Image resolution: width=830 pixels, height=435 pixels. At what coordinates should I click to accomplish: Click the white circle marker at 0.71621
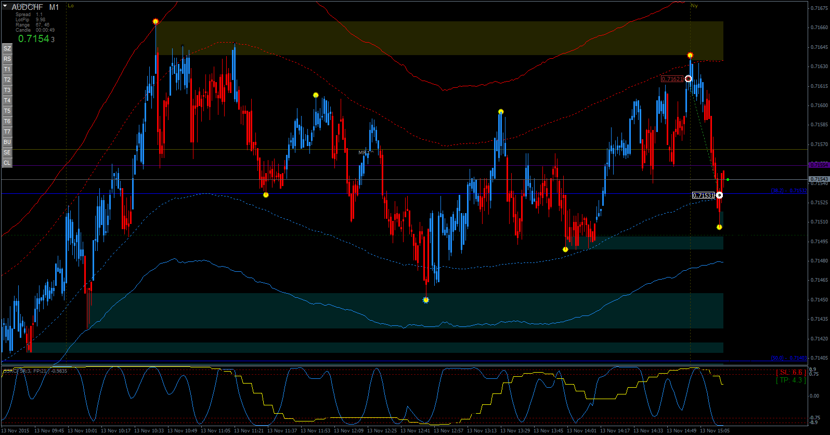point(689,78)
